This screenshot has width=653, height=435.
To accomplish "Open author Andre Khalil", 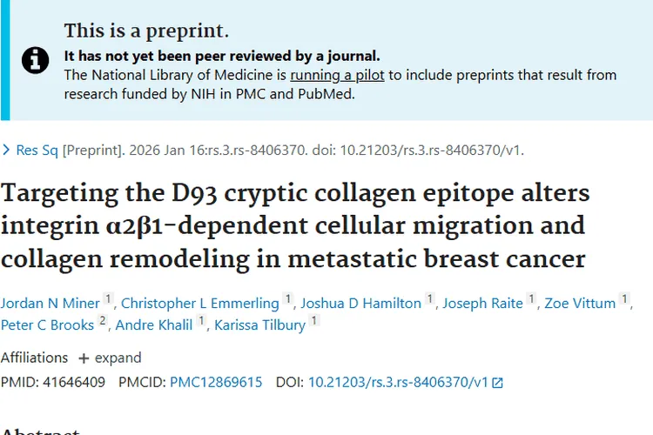I will pos(153,325).
